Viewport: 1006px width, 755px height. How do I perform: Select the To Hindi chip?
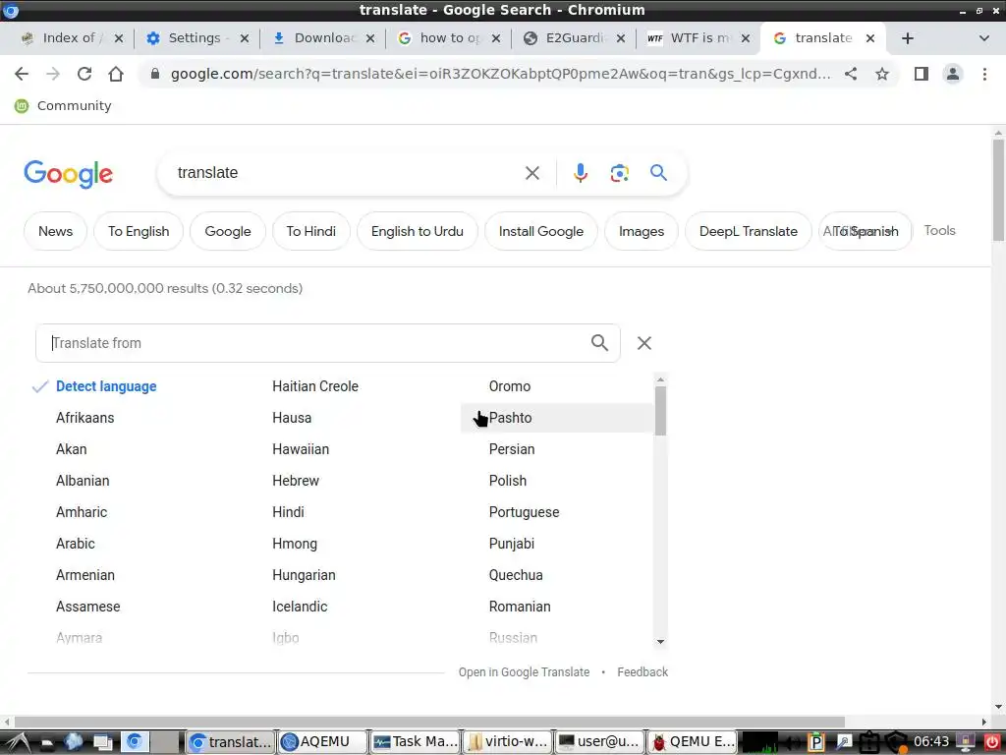pyautogui.click(x=311, y=231)
